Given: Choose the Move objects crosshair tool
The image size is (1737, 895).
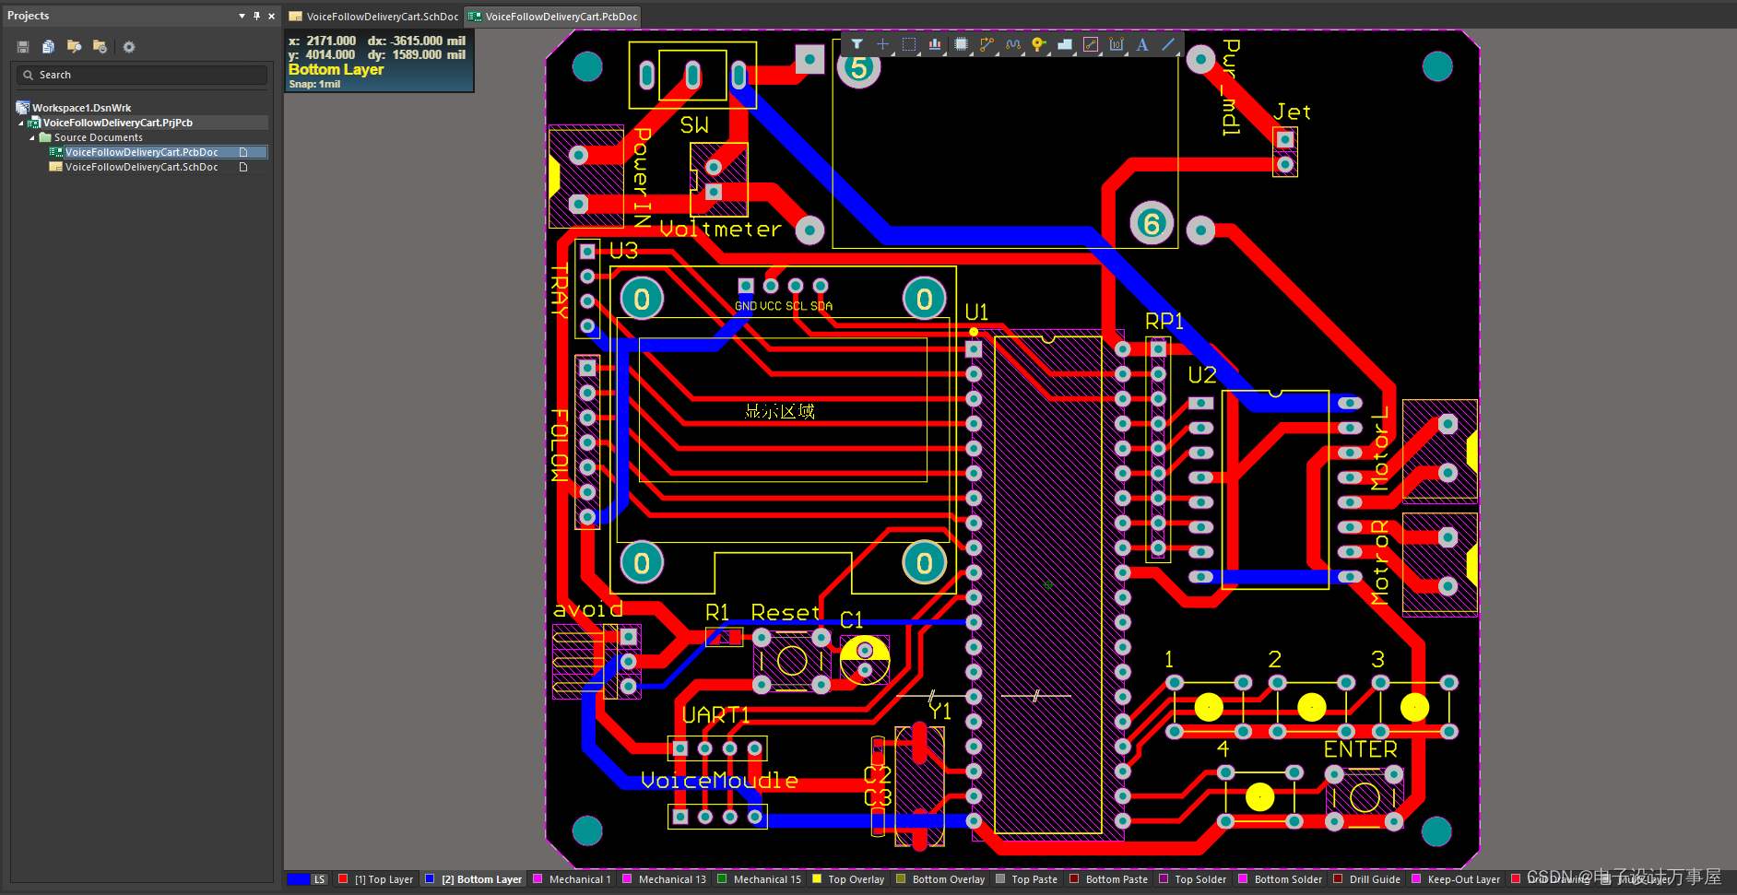Looking at the screenshot, I should click(882, 44).
